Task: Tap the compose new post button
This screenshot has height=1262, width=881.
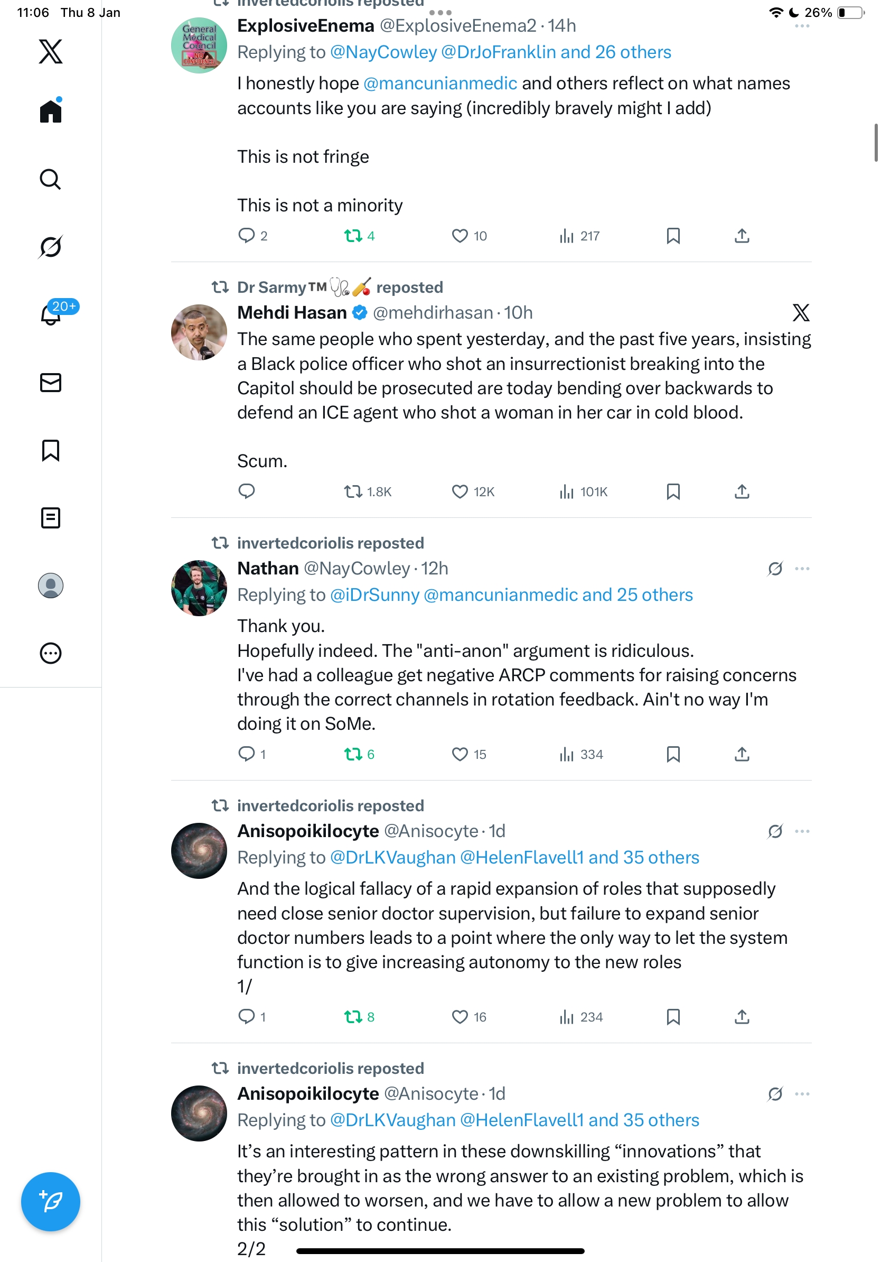Action: click(51, 1201)
